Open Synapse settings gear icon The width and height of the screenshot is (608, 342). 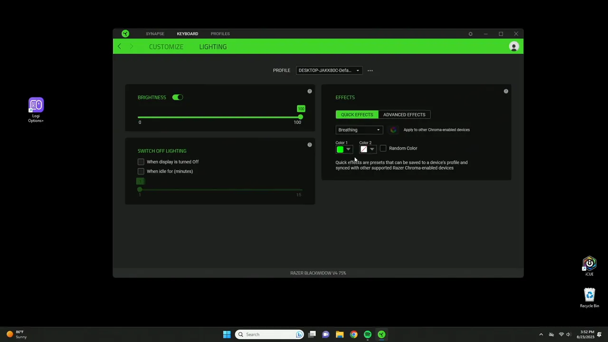pos(470,34)
